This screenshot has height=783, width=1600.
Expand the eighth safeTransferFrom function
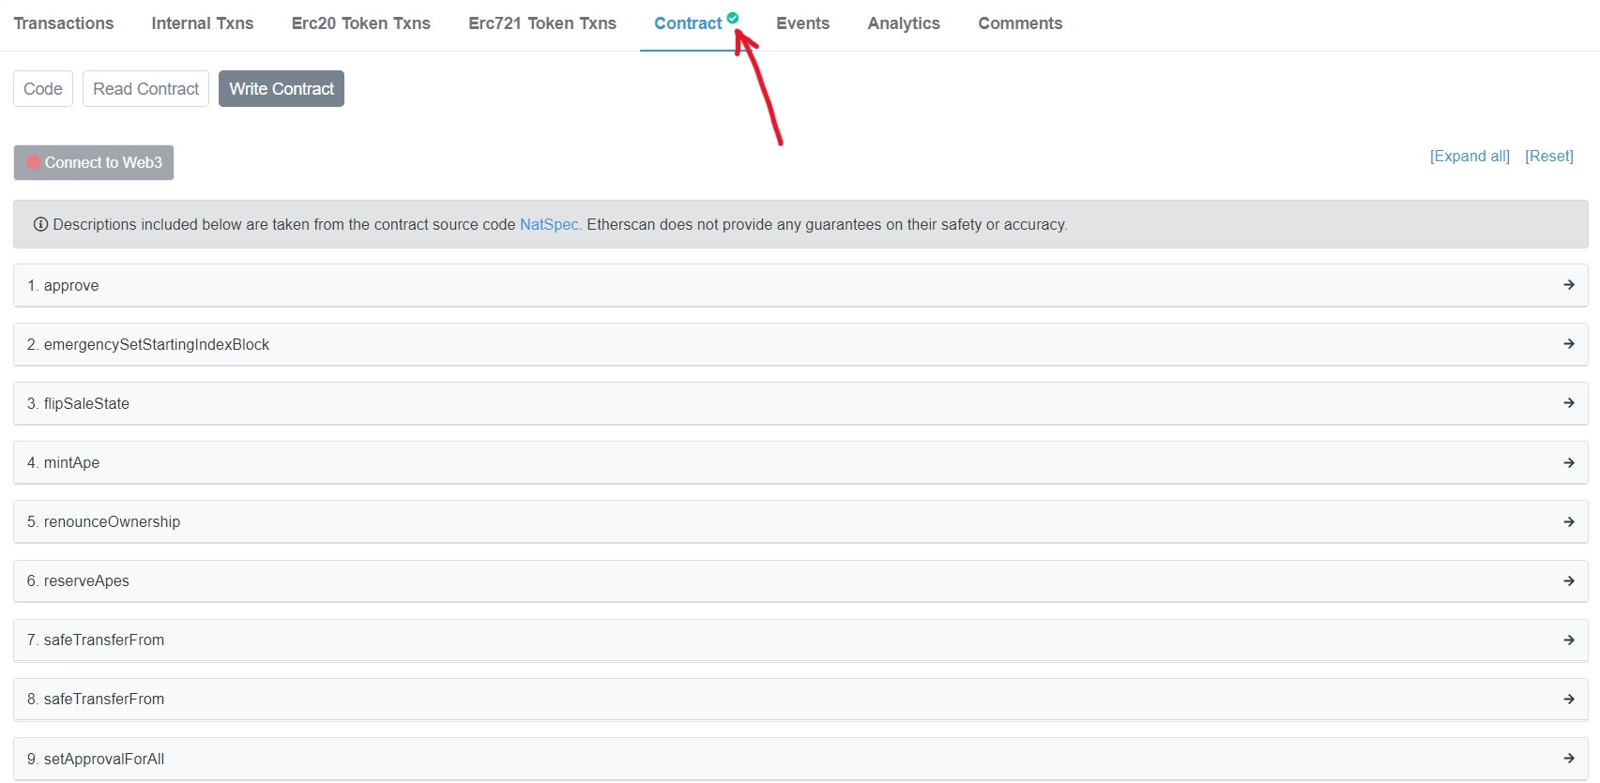103,700
